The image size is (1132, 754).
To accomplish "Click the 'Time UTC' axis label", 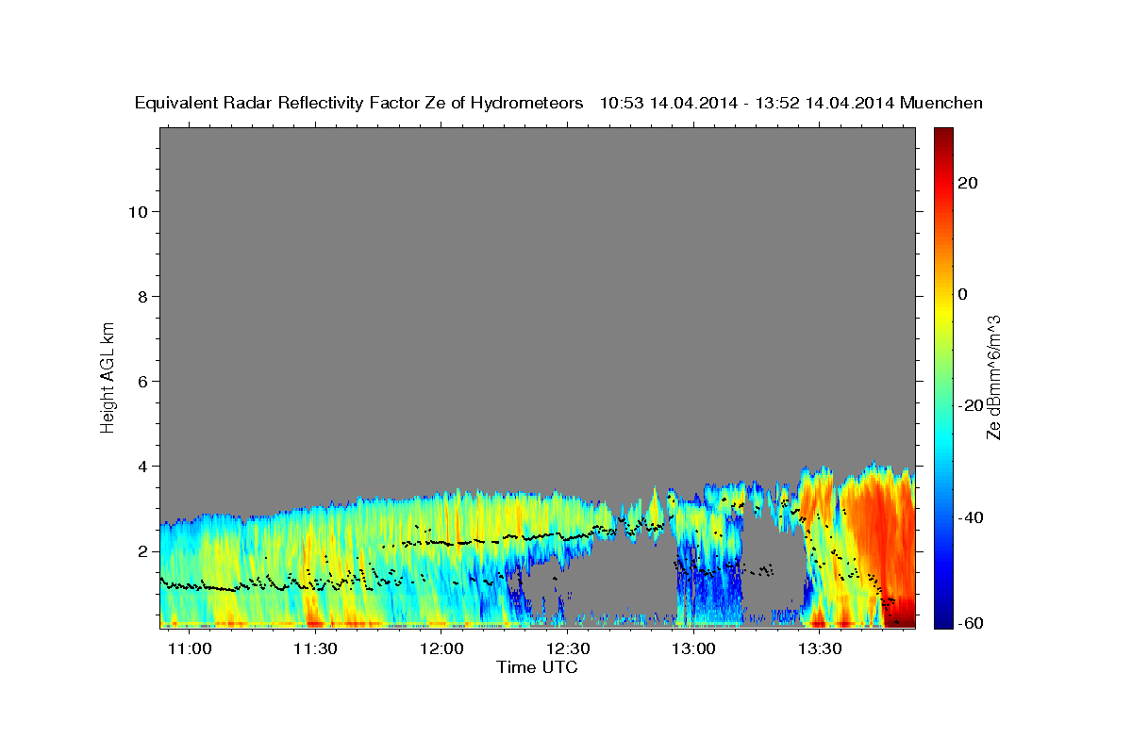I will pyautogui.click(x=537, y=667).
